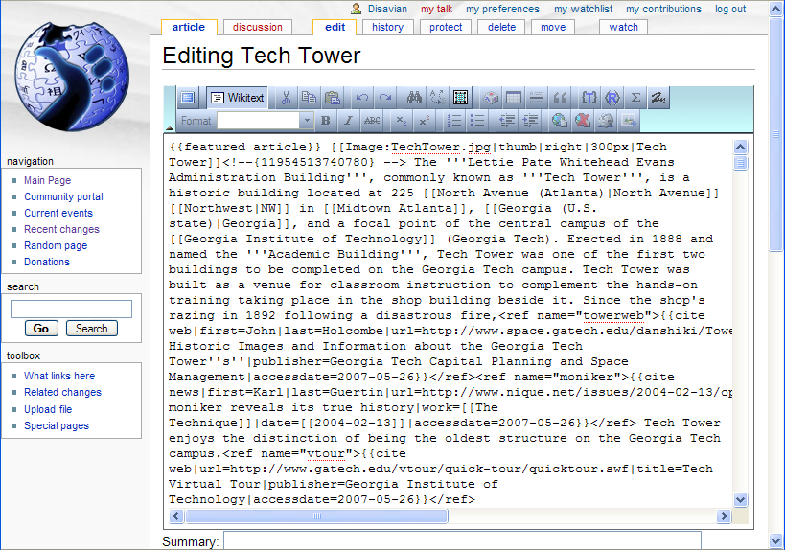Click the editor's horizontal scrollbar thumb
This screenshot has width=785, height=550.
[316, 516]
